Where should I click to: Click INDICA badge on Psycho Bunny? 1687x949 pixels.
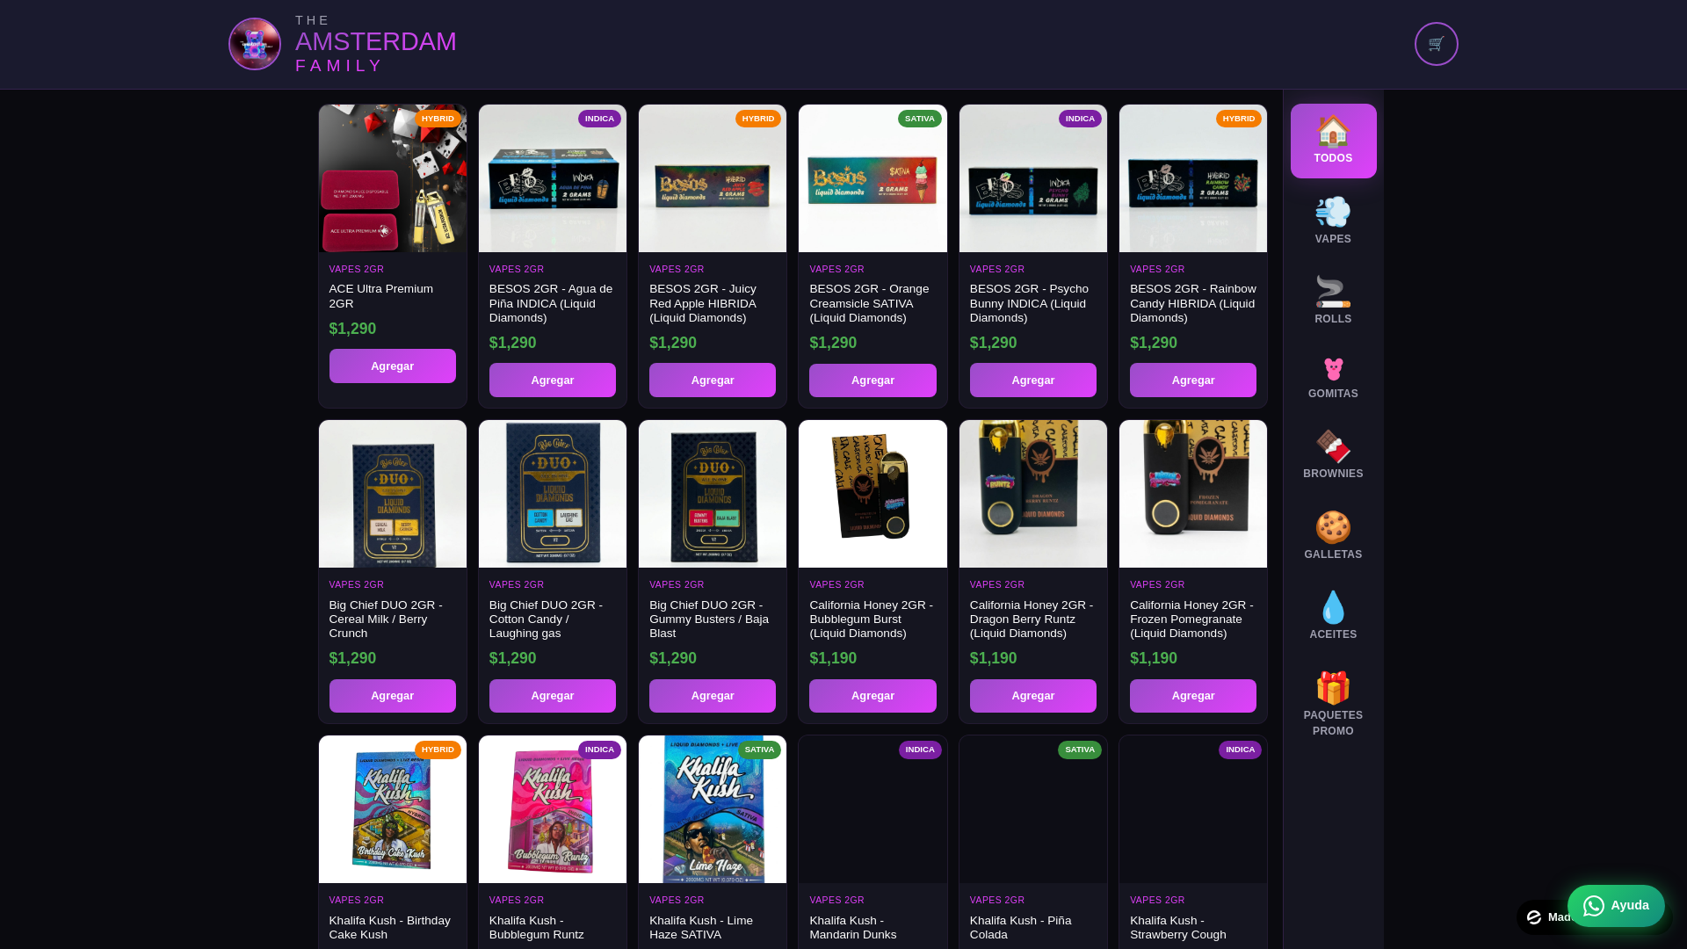click(1080, 119)
